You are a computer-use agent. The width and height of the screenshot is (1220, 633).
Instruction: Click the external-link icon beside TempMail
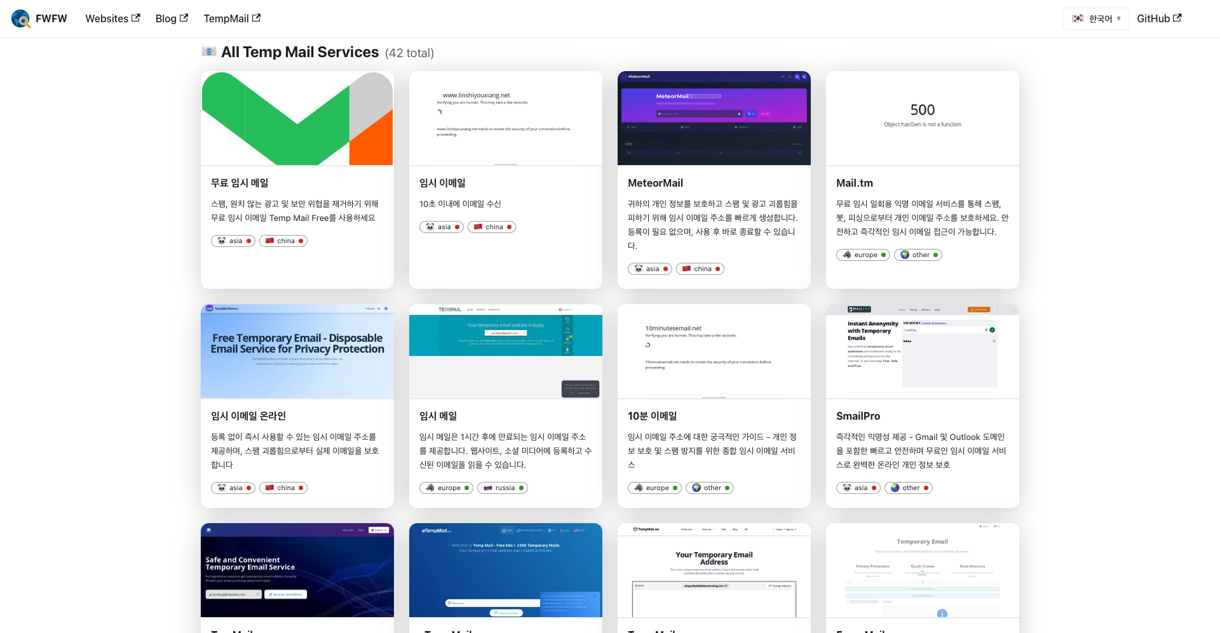coord(256,17)
